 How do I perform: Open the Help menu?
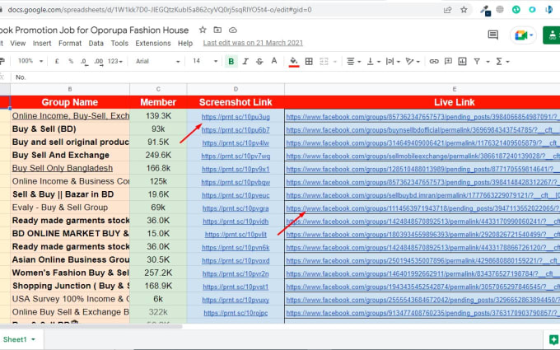pos(185,43)
